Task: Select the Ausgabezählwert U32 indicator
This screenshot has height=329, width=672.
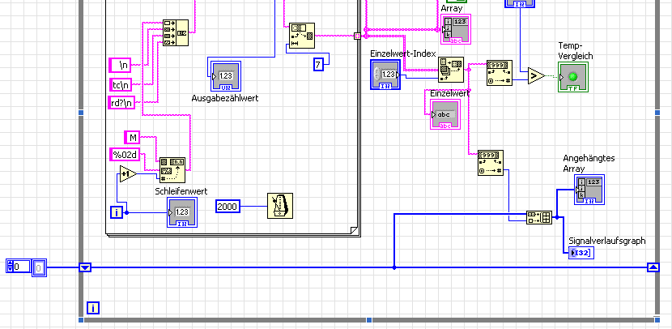Action: pos(224,76)
